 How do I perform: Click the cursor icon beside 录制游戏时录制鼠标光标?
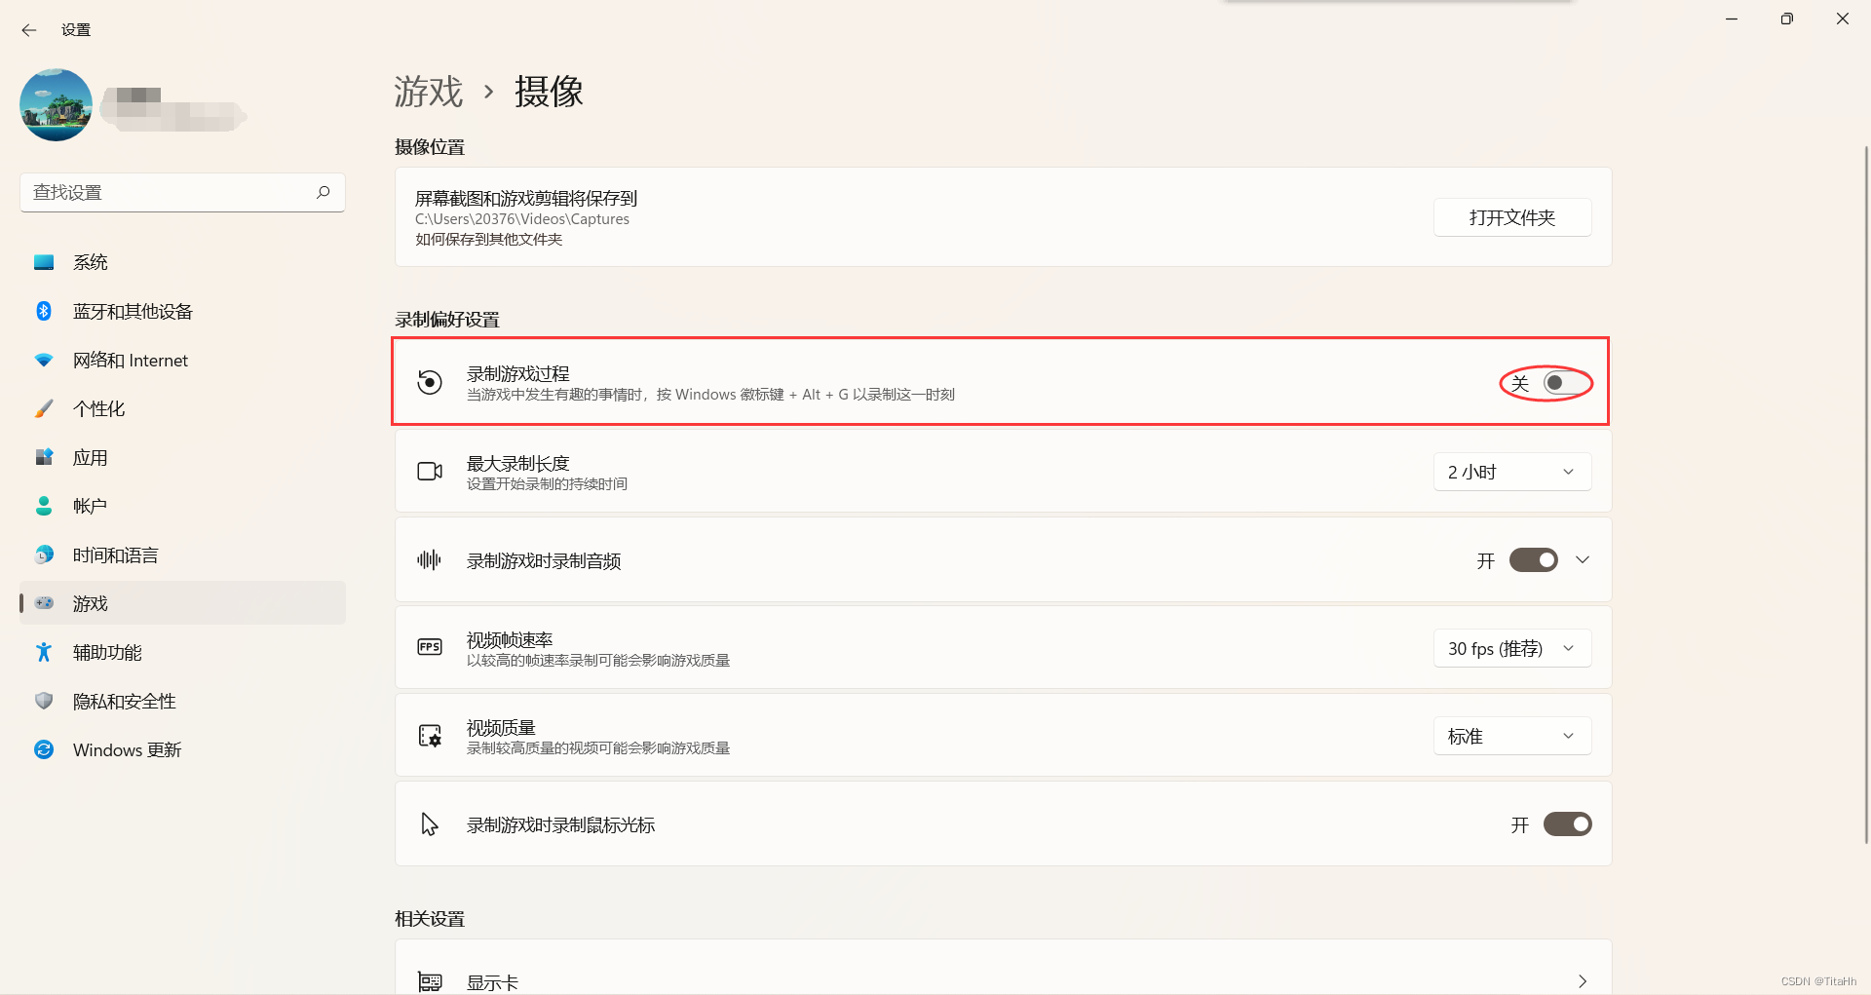[x=430, y=824]
